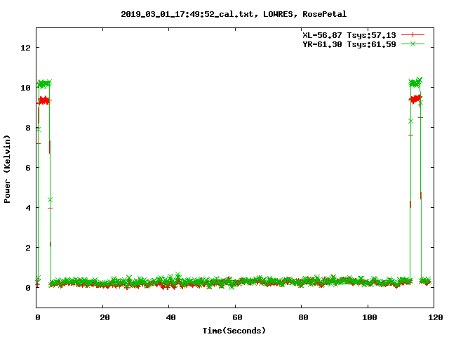
Task: Click the Time(Seconds) axis label
Action: click(x=234, y=331)
